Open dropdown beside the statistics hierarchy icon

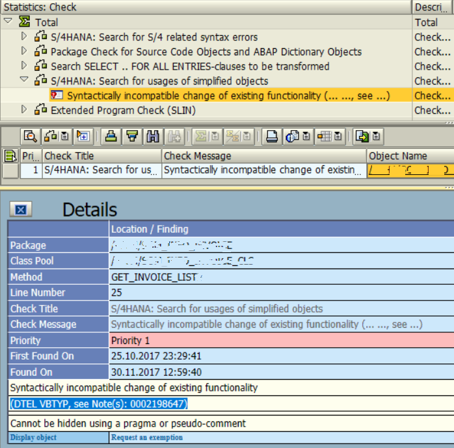pos(65,136)
